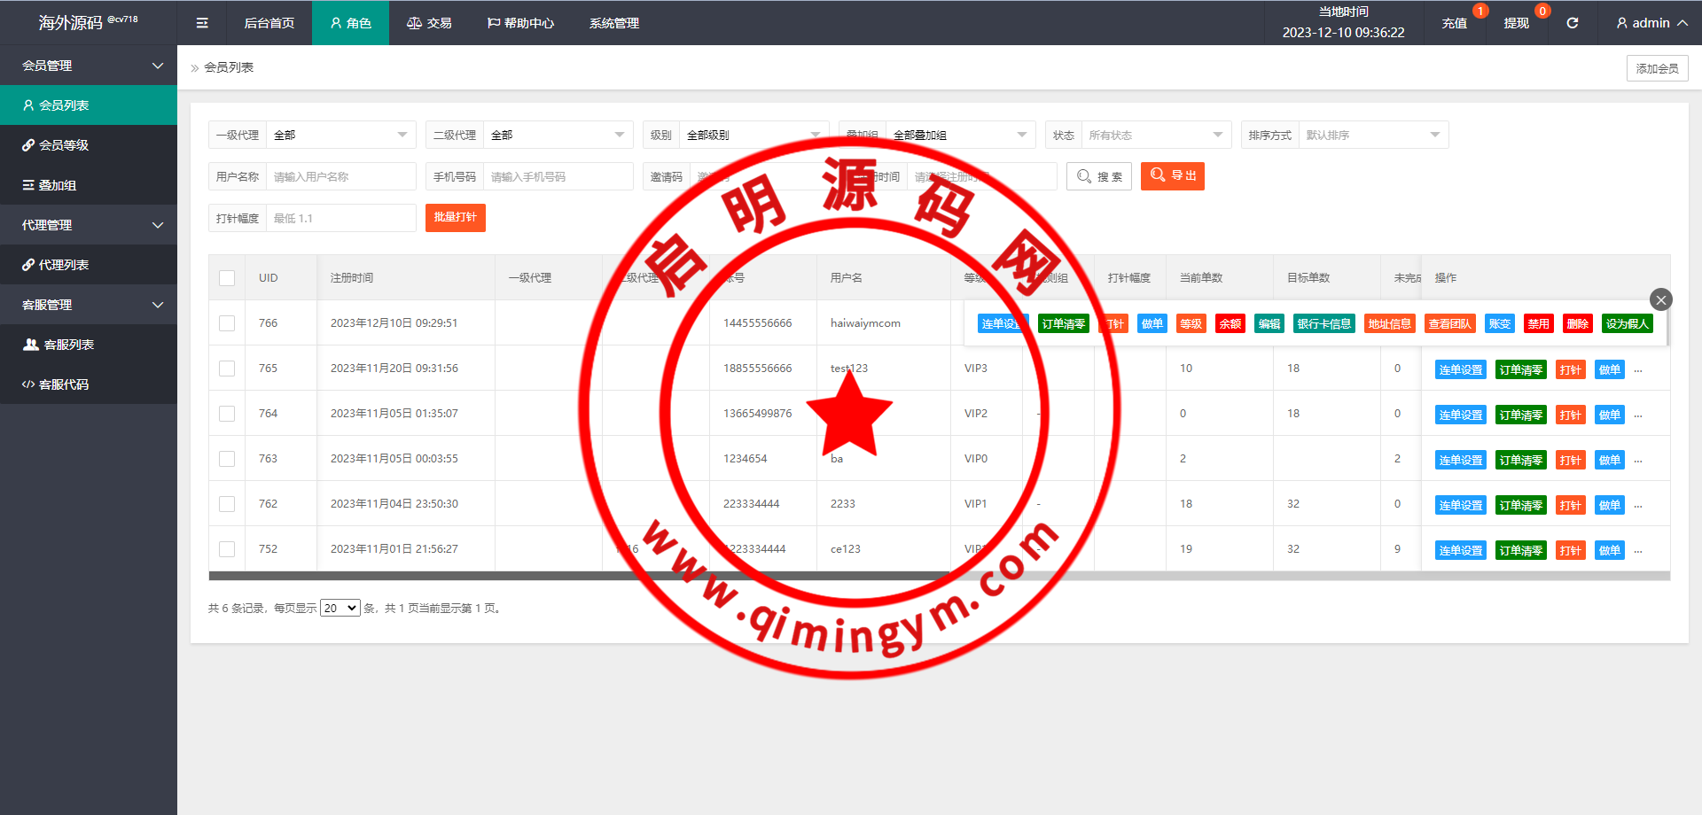The image size is (1702, 815).
Task: Click the 提现 withdrawal notification item
Action: point(1516,23)
